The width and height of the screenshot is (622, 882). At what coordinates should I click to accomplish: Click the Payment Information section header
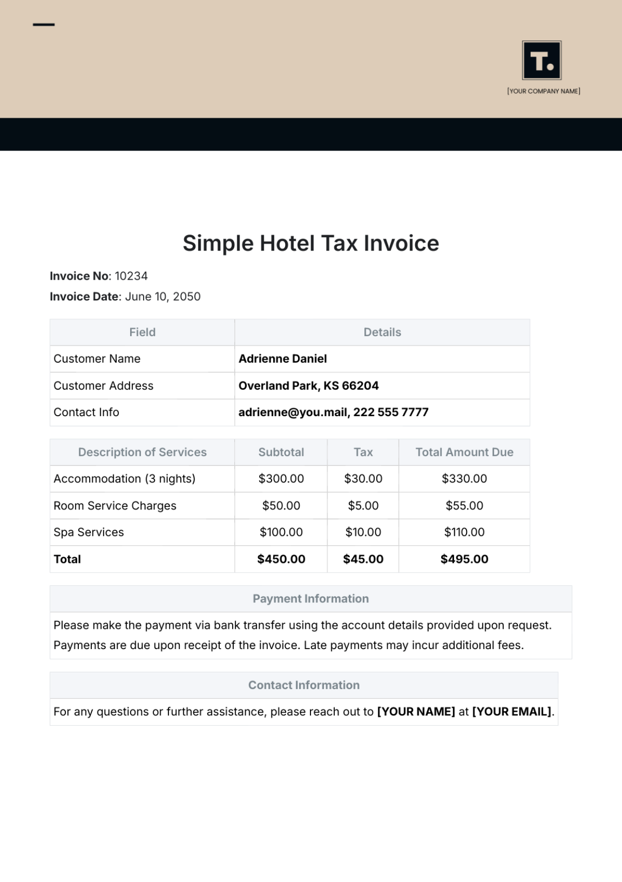coord(310,599)
